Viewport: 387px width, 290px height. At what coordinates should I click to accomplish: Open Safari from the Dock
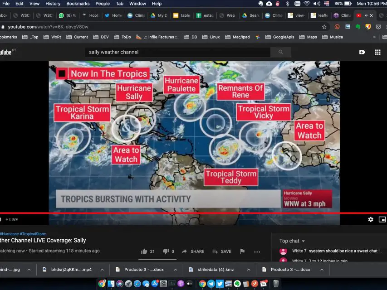click(x=137, y=284)
